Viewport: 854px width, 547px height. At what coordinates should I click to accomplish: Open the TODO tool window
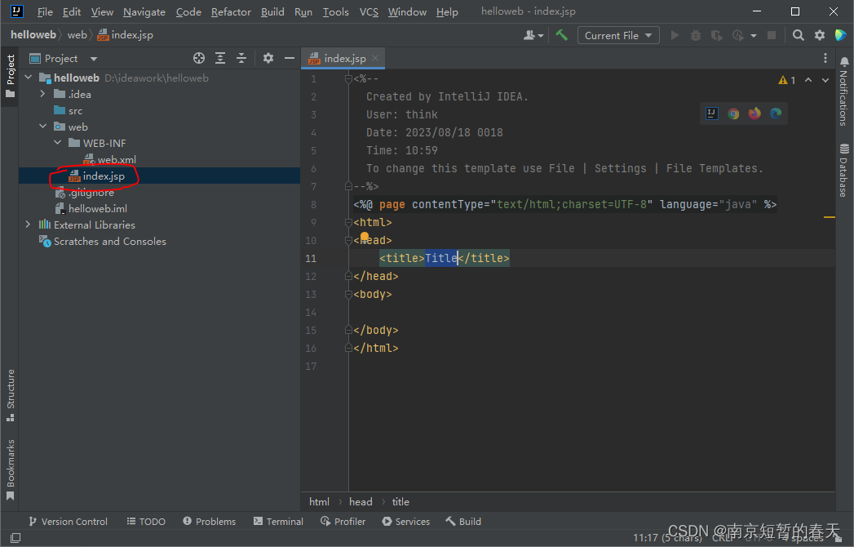coord(146,522)
